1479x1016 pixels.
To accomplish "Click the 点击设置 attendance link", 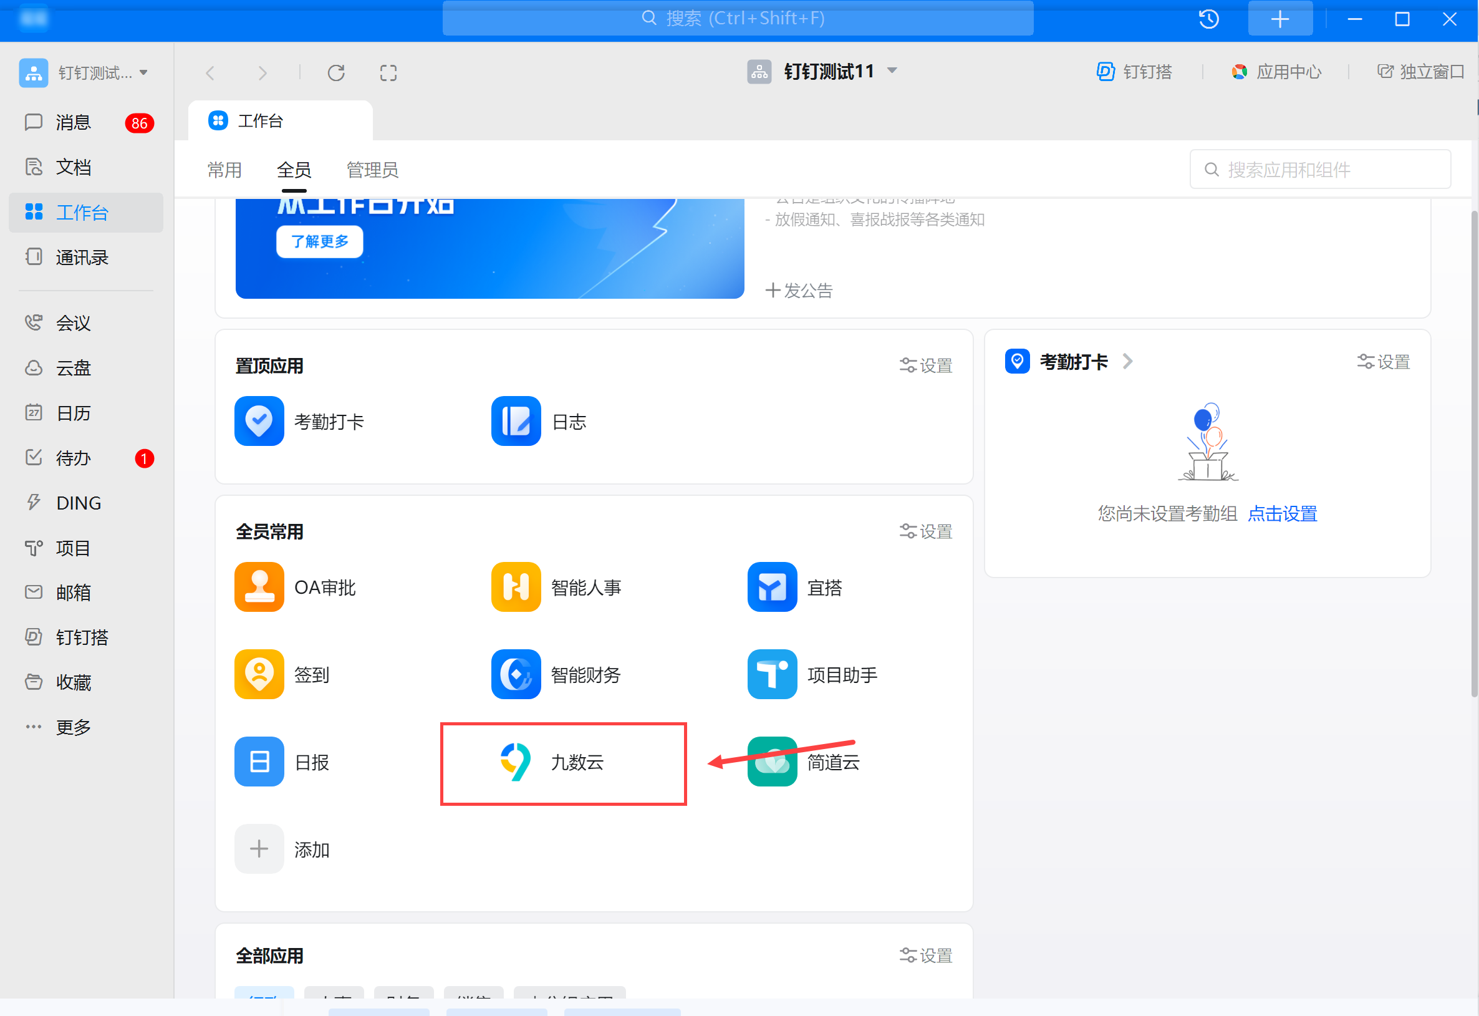I will tap(1283, 514).
